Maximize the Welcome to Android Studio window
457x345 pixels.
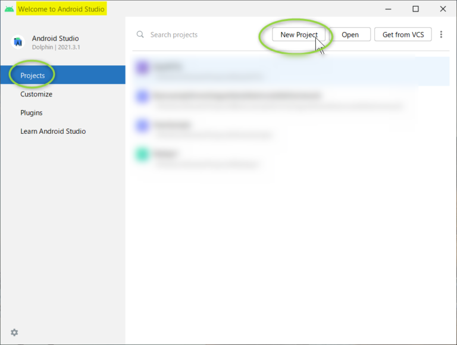tap(415, 9)
